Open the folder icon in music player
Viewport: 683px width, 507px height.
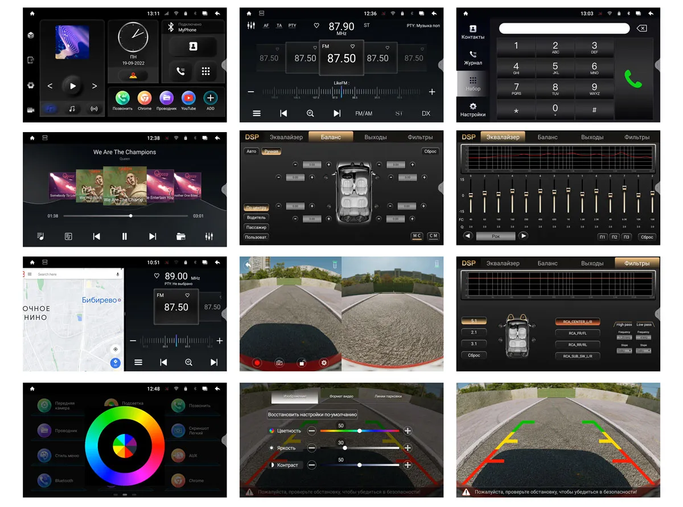181,236
